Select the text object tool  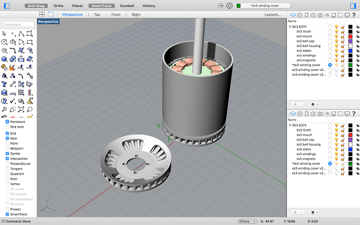(x=5, y=83)
